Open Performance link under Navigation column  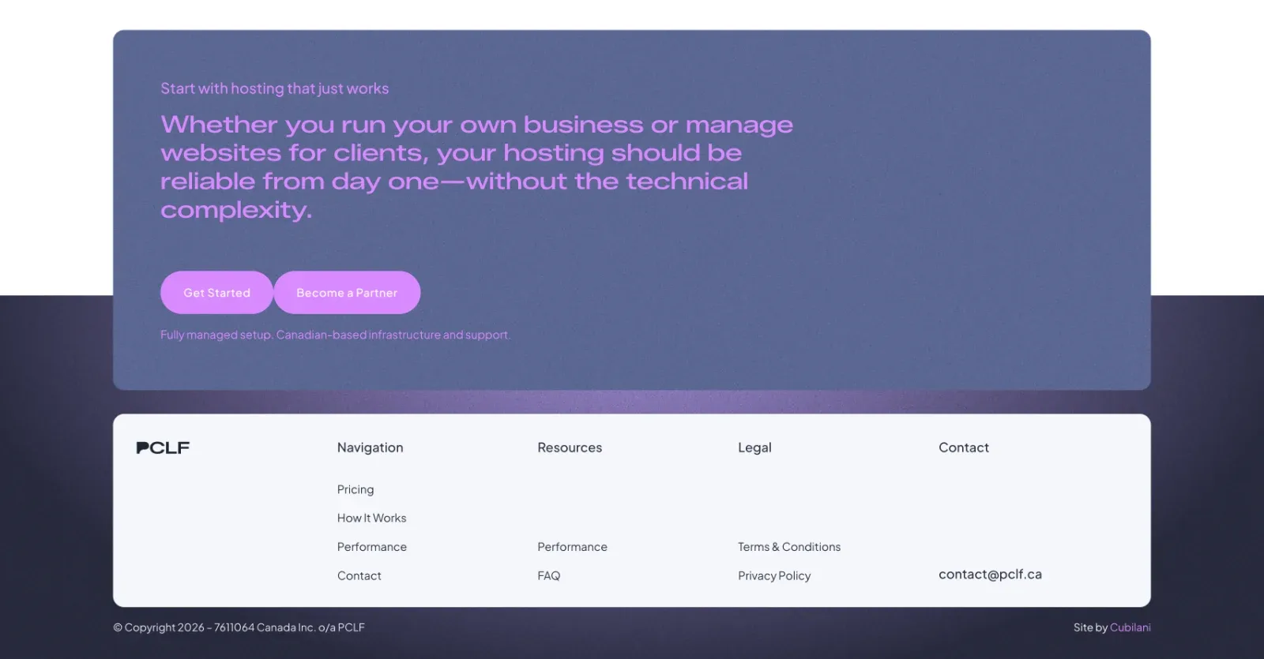(x=372, y=547)
